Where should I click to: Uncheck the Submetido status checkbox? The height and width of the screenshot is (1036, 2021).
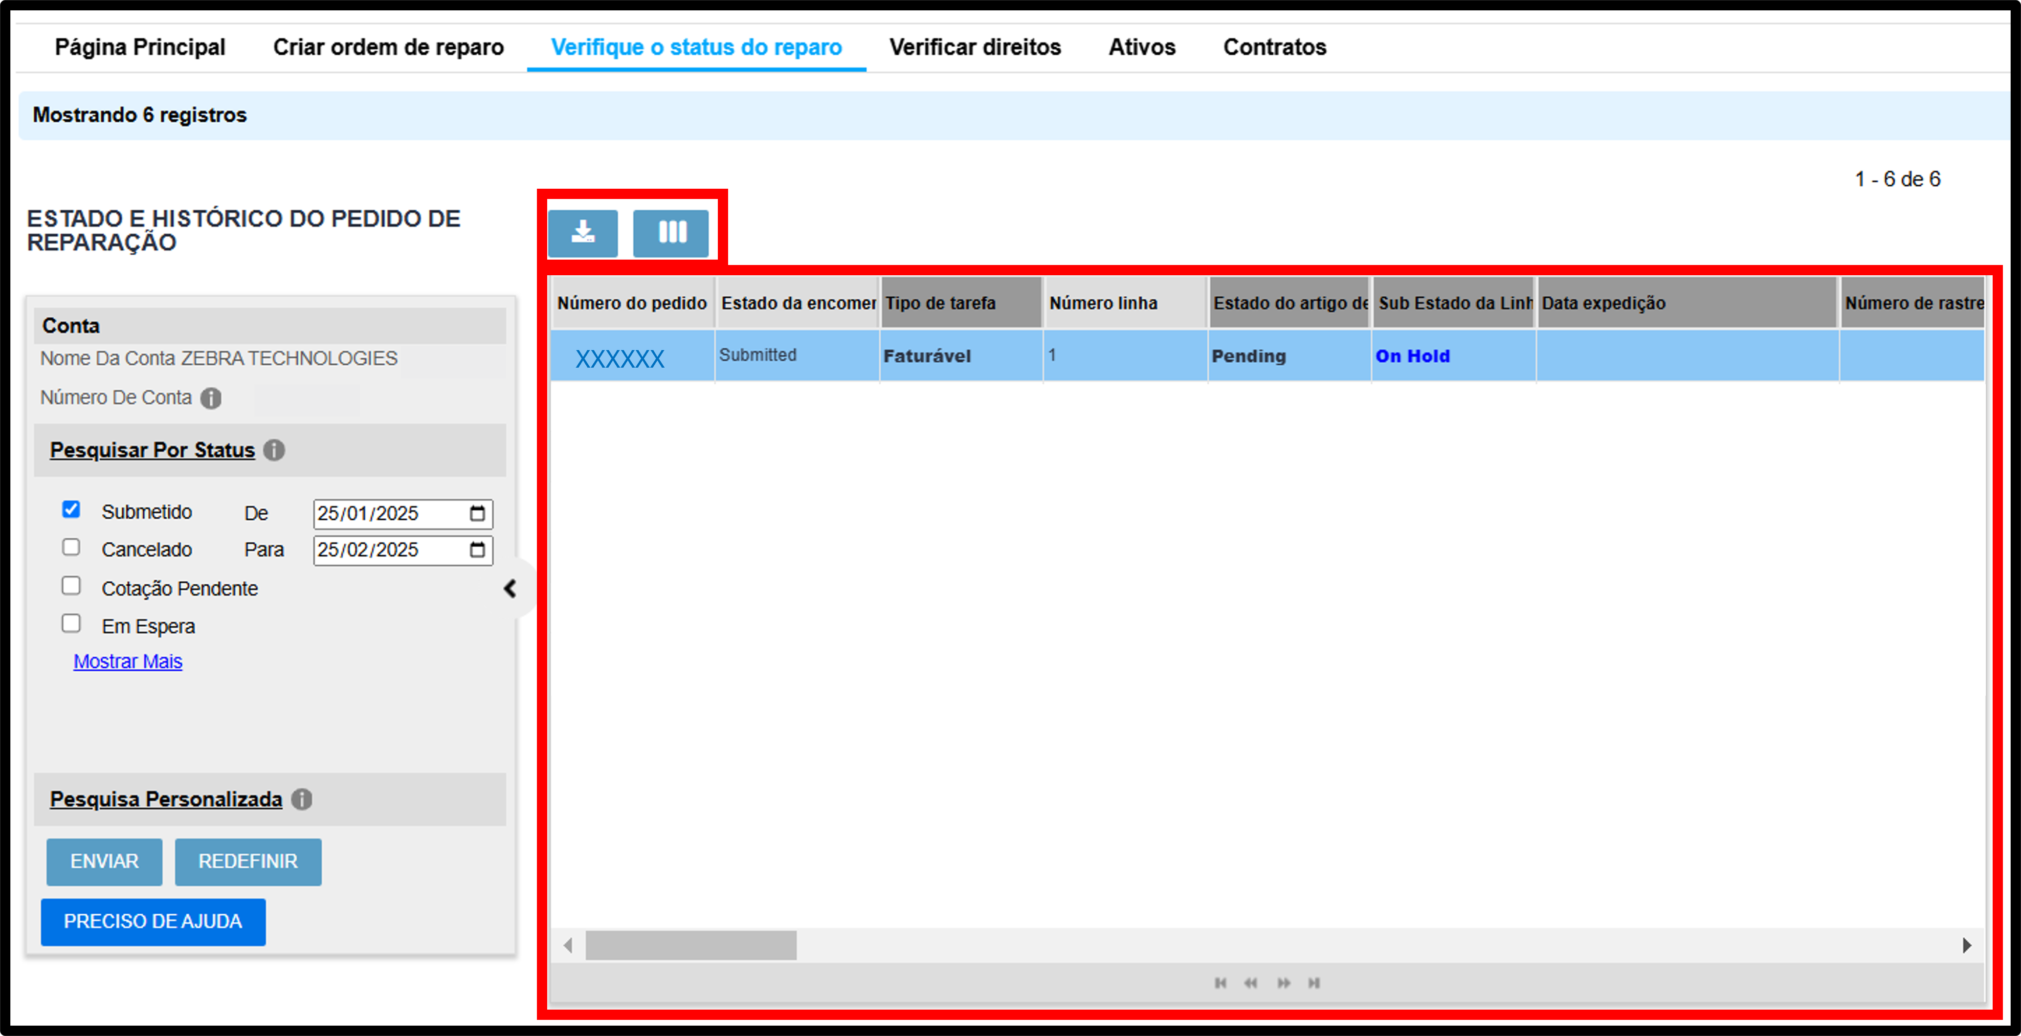click(71, 510)
